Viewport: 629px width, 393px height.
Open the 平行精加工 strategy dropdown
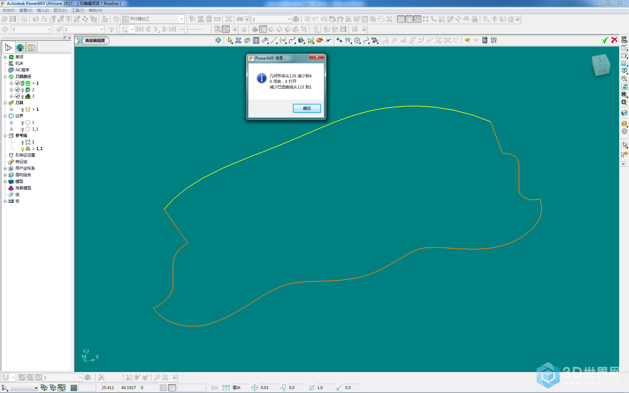(x=181, y=19)
